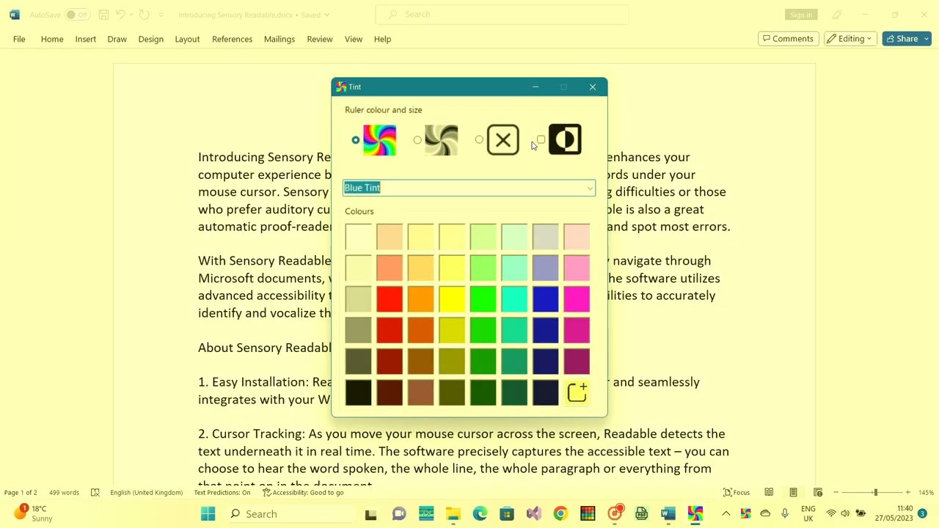Switch to Print Layout view icon

[793, 492]
